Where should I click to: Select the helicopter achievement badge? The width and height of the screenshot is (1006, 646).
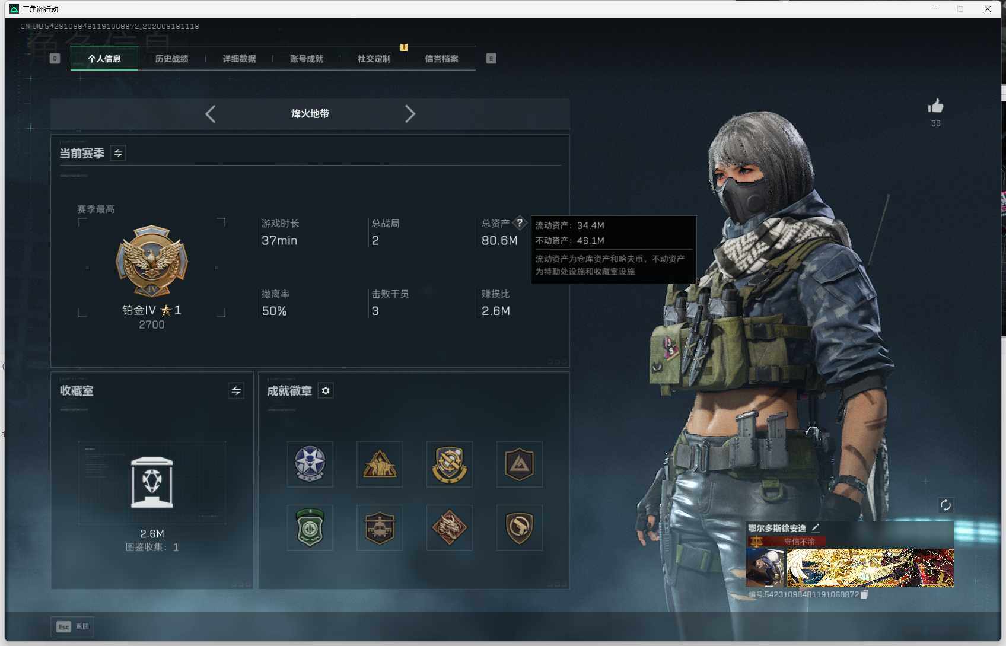380,528
